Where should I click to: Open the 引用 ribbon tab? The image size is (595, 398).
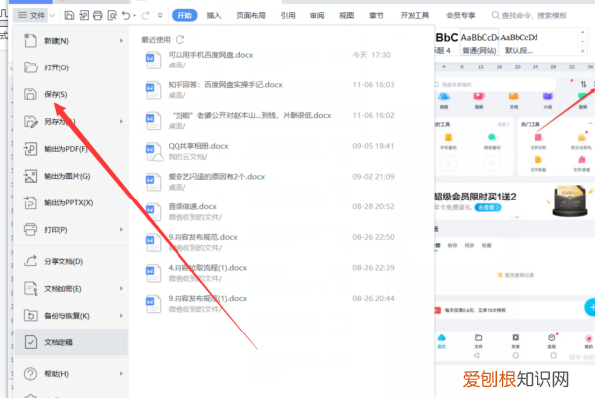click(x=288, y=15)
